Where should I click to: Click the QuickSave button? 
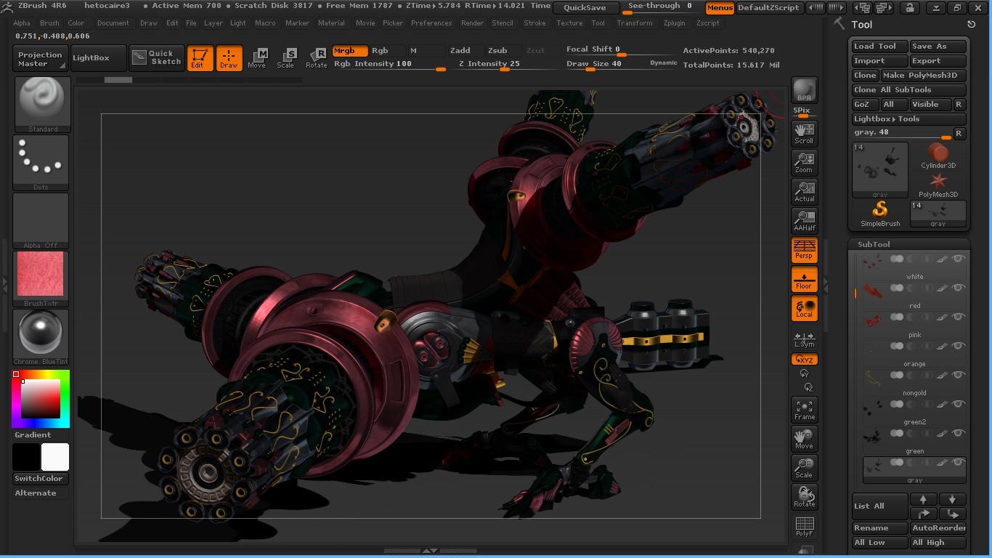pos(585,8)
